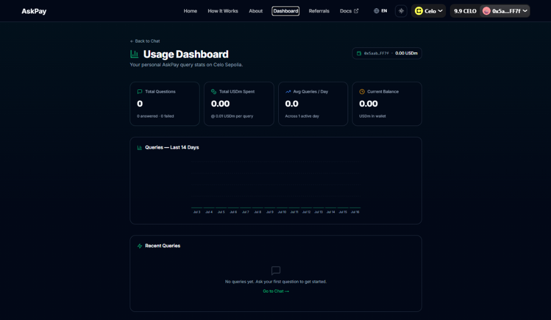Click the external link icon beside Docs
This screenshot has width=551, height=320.
pyautogui.click(x=356, y=11)
